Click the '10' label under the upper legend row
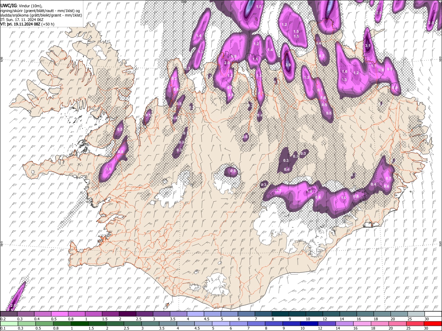Image resolution: width=442 pixels, height=331 pixels. pyautogui.click(x=308, y=319)
